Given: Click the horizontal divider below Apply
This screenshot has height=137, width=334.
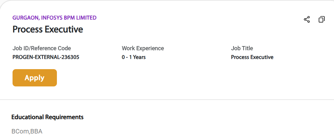Looking at the screenshot, I should pos(167,100).
